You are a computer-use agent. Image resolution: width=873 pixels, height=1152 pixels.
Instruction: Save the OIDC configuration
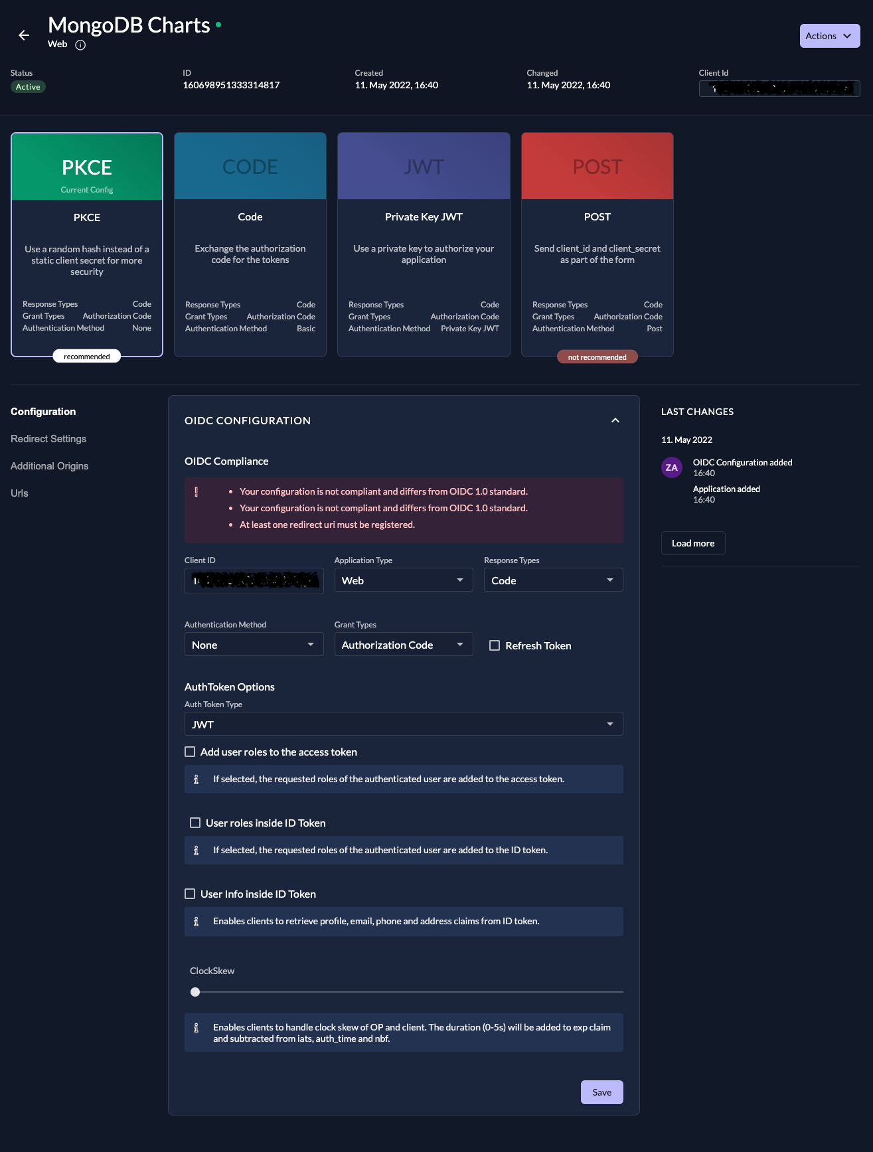(601, 1092)
